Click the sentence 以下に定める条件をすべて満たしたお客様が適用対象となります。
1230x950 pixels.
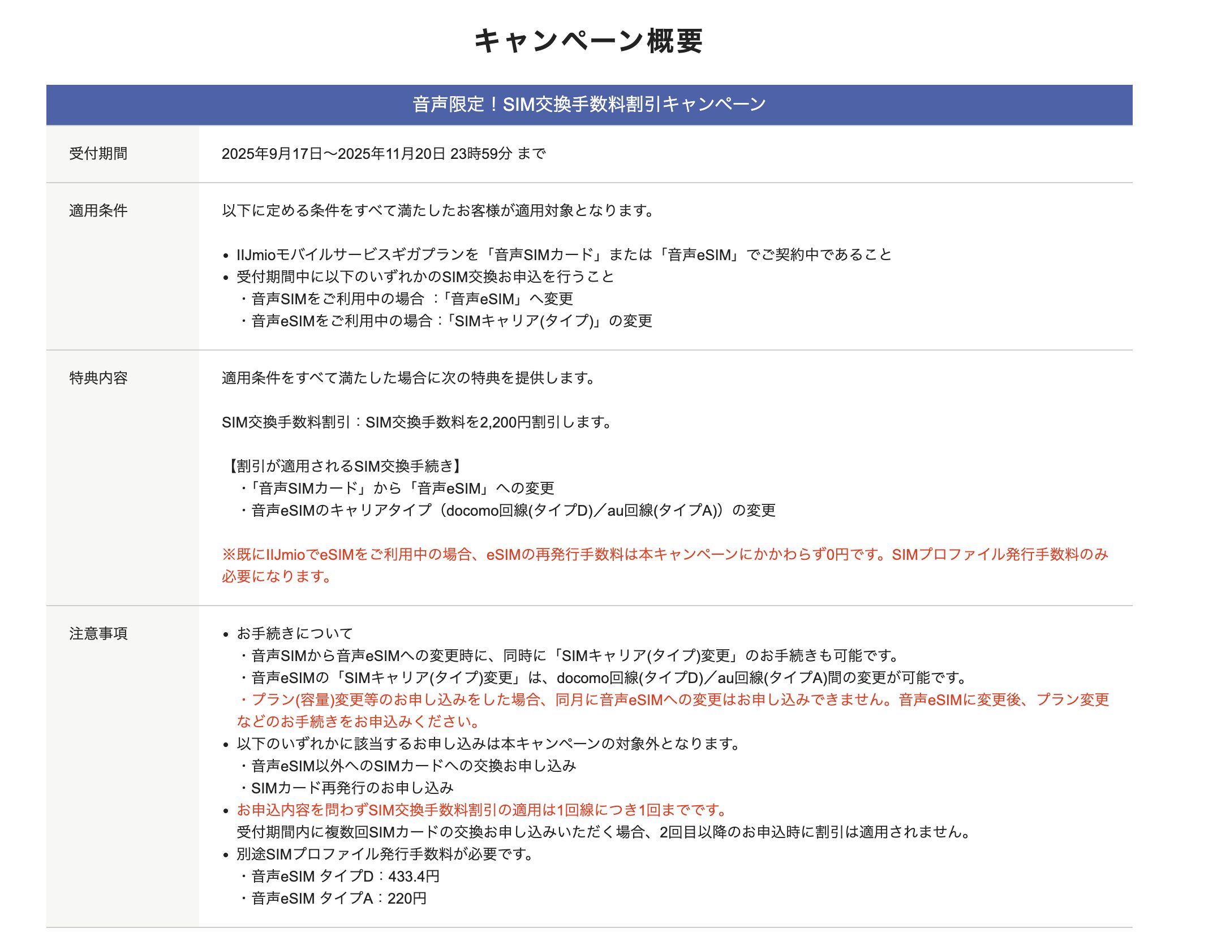[438, 211]
